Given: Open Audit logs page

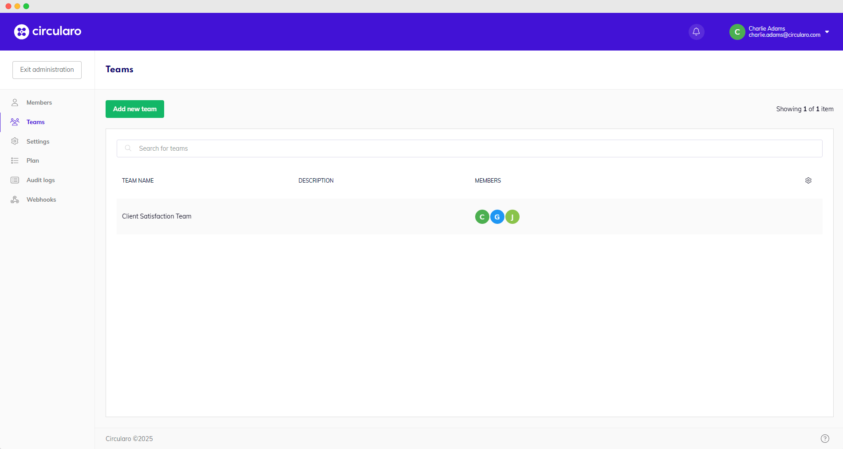Looking at the screenshot, I should [40, 180].
